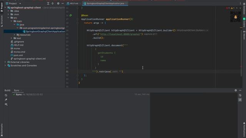
Task: Open the Database tool window
Action: click(244, 8)
